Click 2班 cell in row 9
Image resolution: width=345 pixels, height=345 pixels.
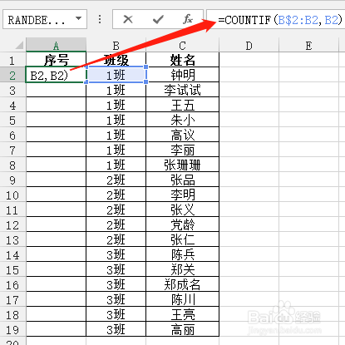(116, 180)
